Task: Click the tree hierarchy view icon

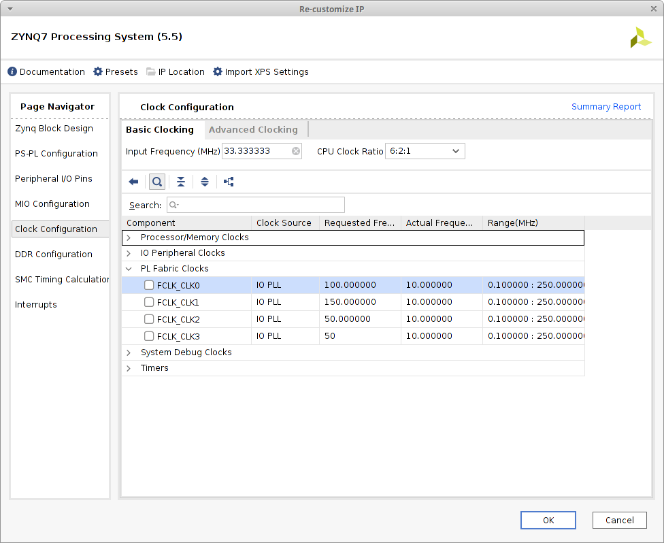Action: [229, 182]
